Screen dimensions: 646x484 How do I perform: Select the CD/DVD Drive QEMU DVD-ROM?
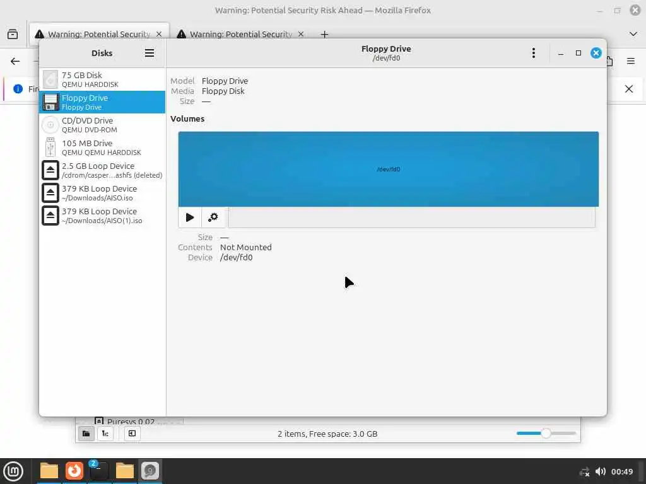coord(102,125)
